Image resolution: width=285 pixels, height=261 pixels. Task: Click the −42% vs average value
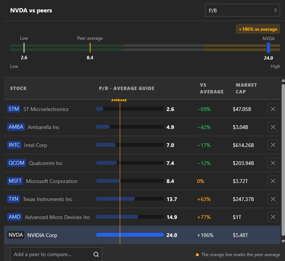click(204, 127)
